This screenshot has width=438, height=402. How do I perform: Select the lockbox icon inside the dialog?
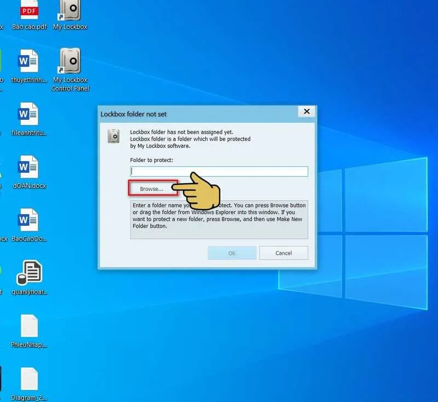(113, 135)
